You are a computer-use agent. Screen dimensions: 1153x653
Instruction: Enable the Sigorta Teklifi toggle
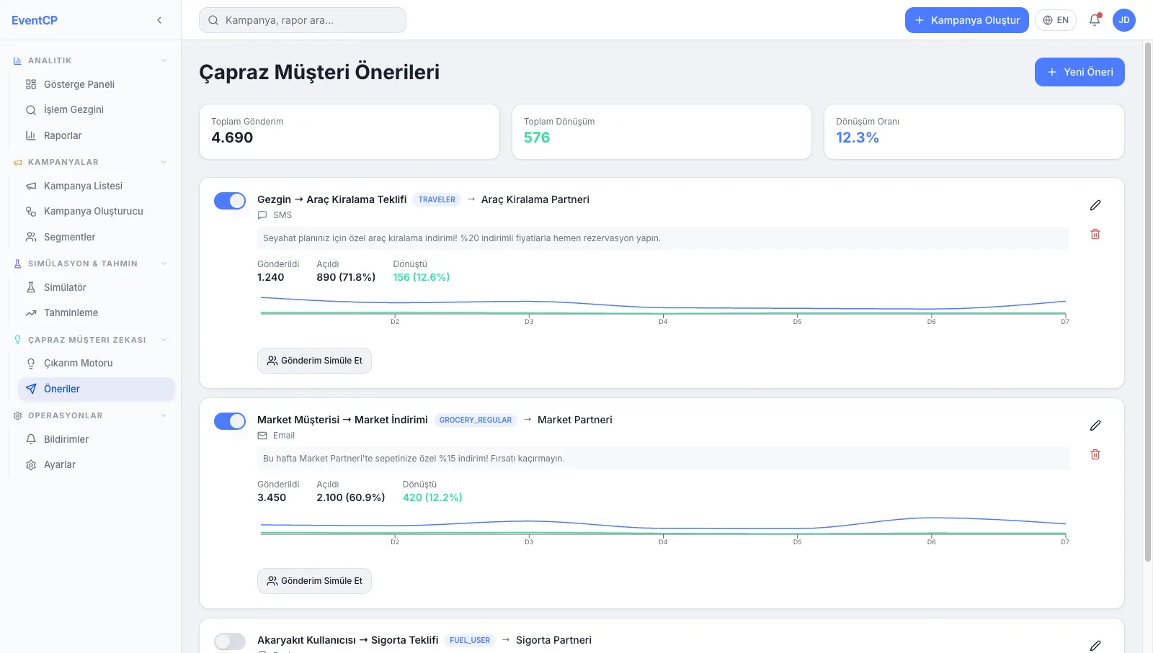230,641
